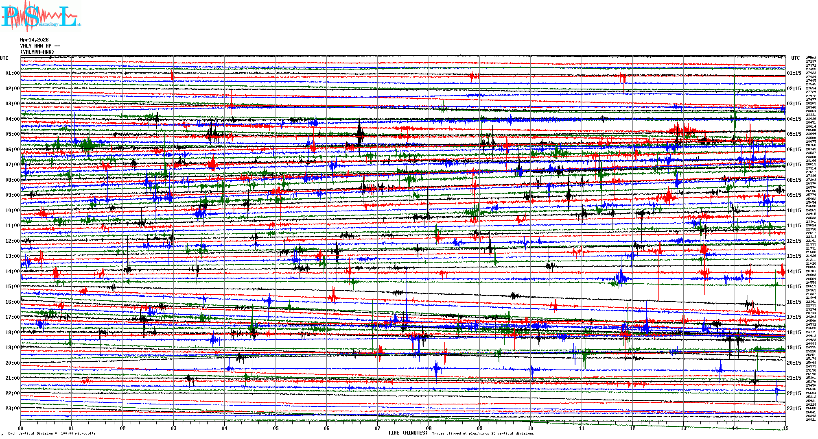Click minute tick 03 on bottom axis
The height and width of the screenshot is (439, 818).
(x=174, y=428)
